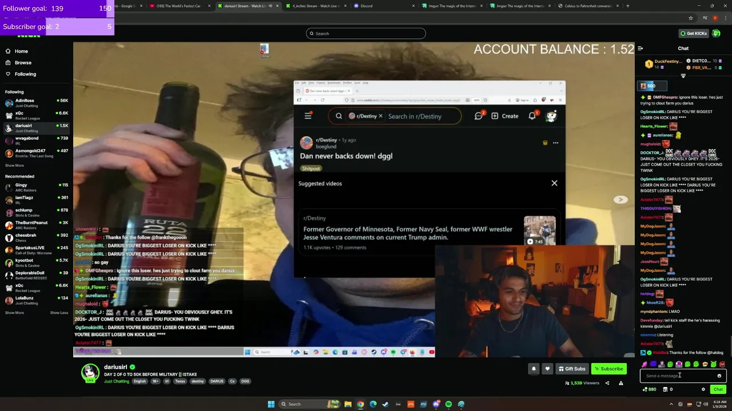Click the report stream warning icon

pyautogui.click(x=620, y=383)
